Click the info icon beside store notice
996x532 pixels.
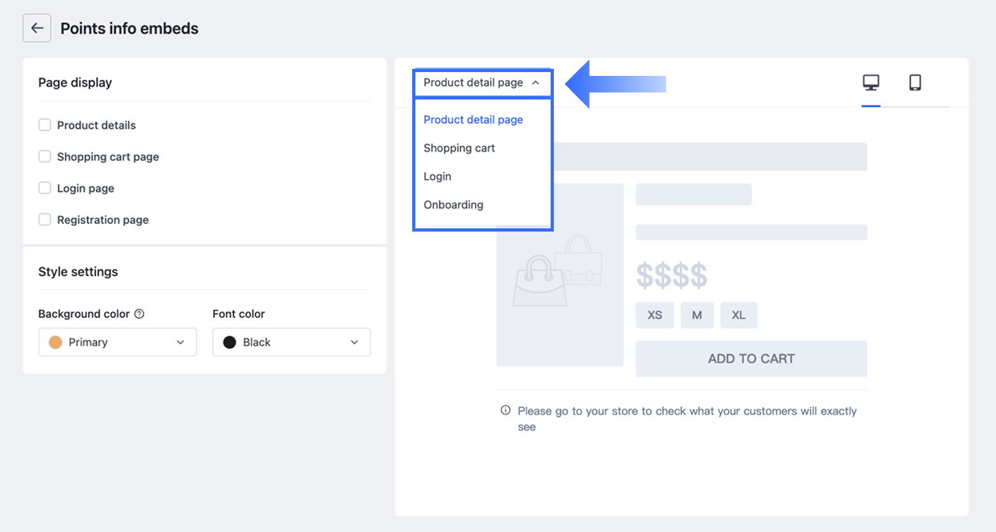[x=505, y=410]
